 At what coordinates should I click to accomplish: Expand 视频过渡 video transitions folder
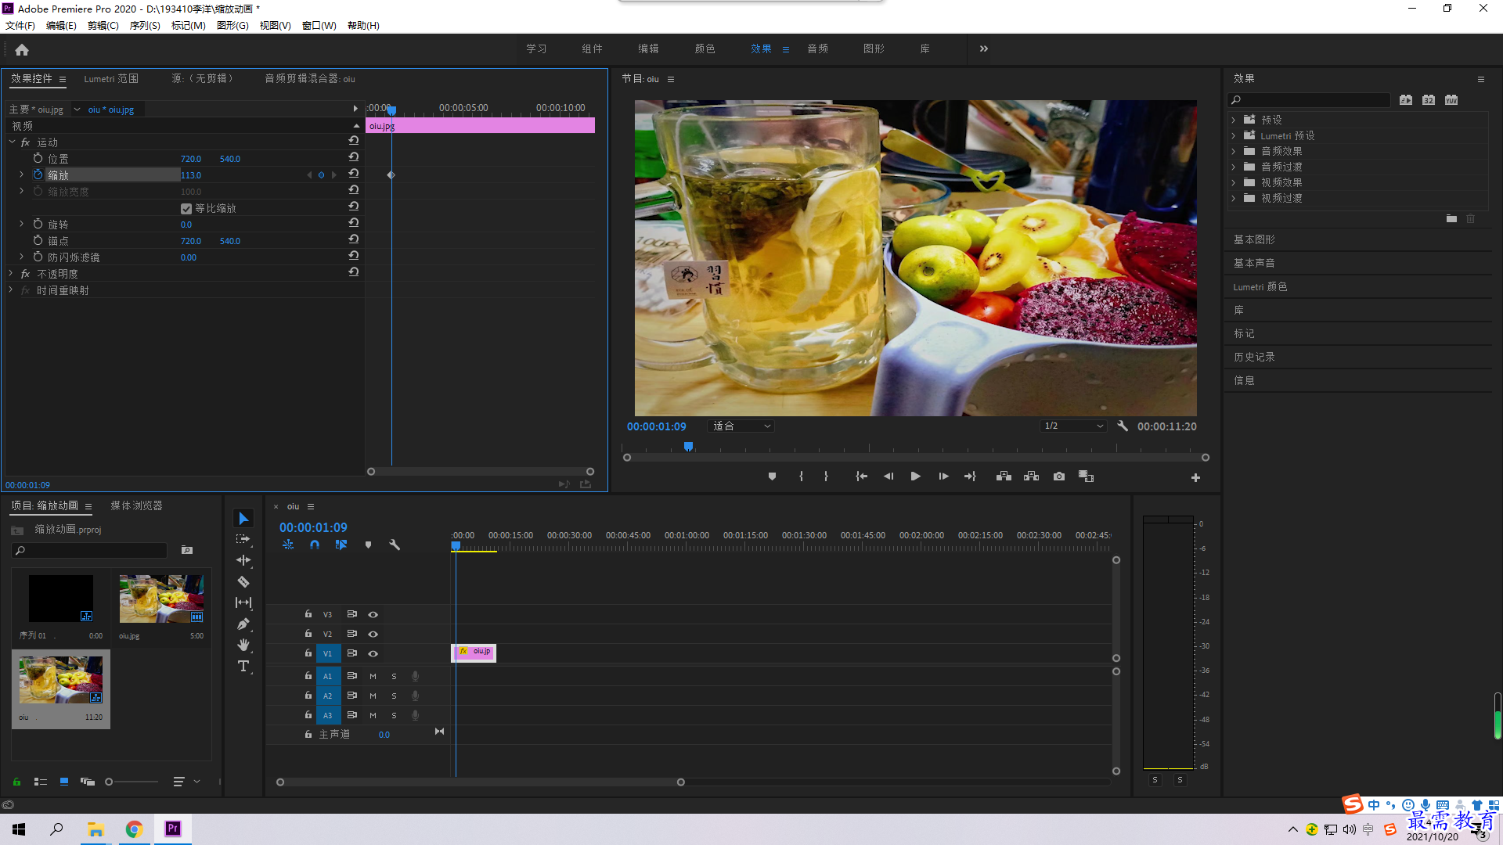tap(1234, 198)
